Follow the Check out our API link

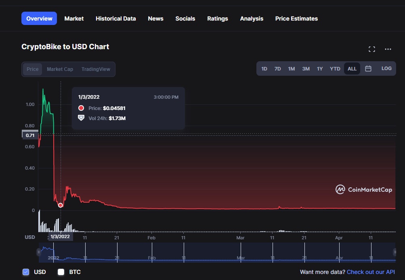tap(371, 272)
